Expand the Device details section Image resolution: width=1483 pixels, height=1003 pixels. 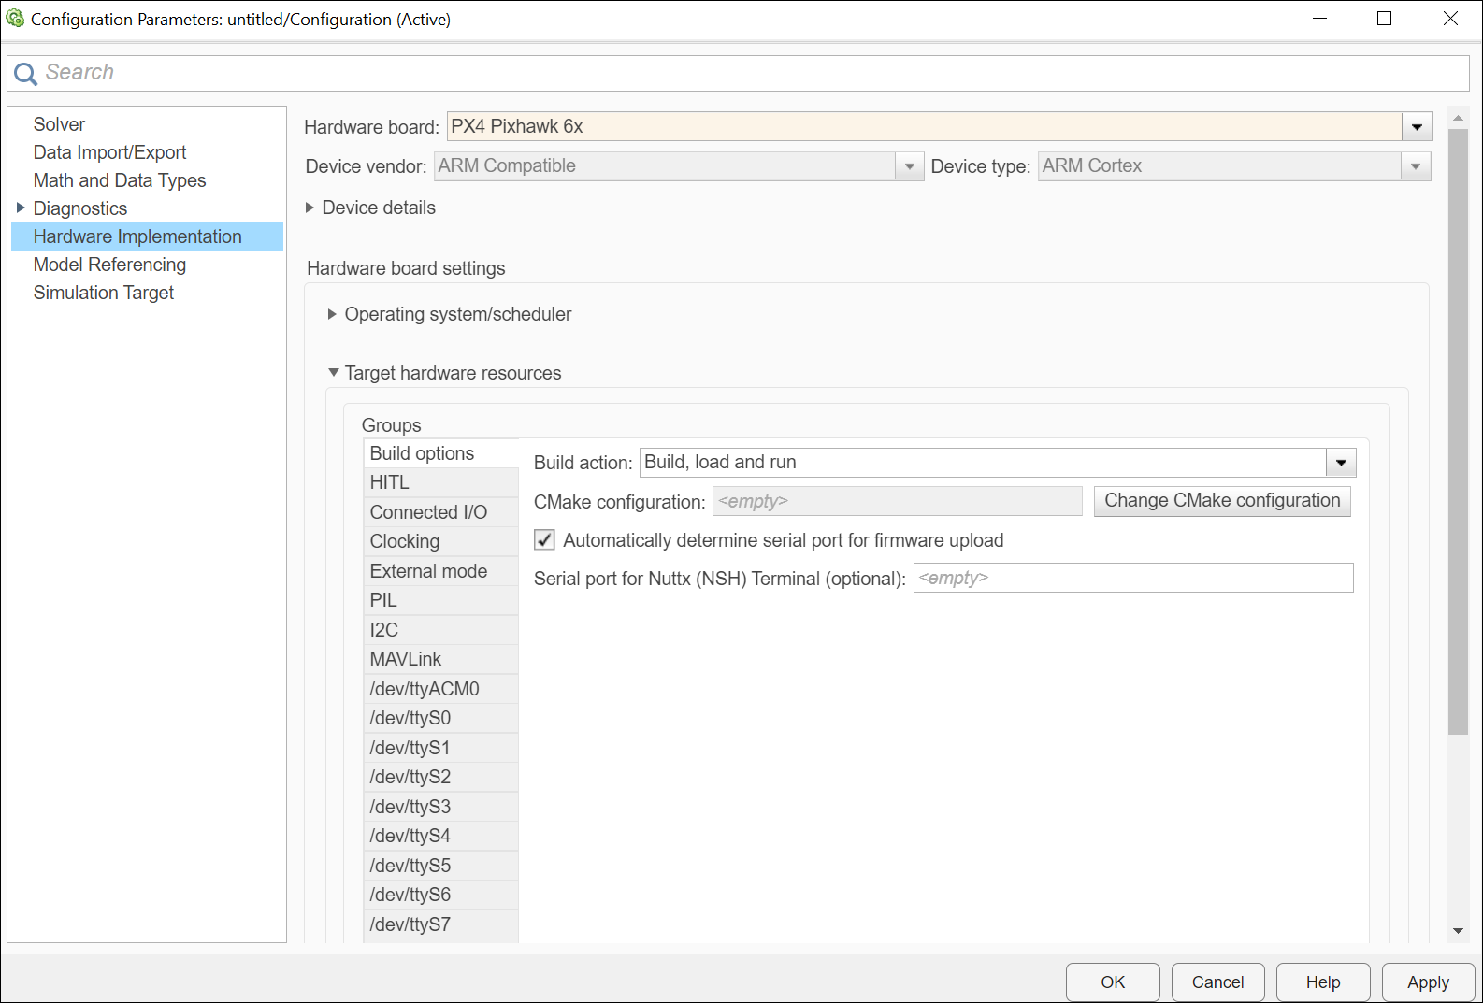pyautogui.click(x=310, y=208)
